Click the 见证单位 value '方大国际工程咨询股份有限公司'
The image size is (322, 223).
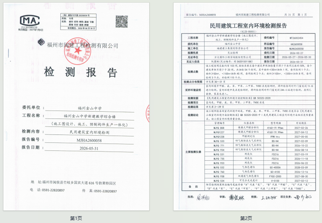[x=232, y=57]
